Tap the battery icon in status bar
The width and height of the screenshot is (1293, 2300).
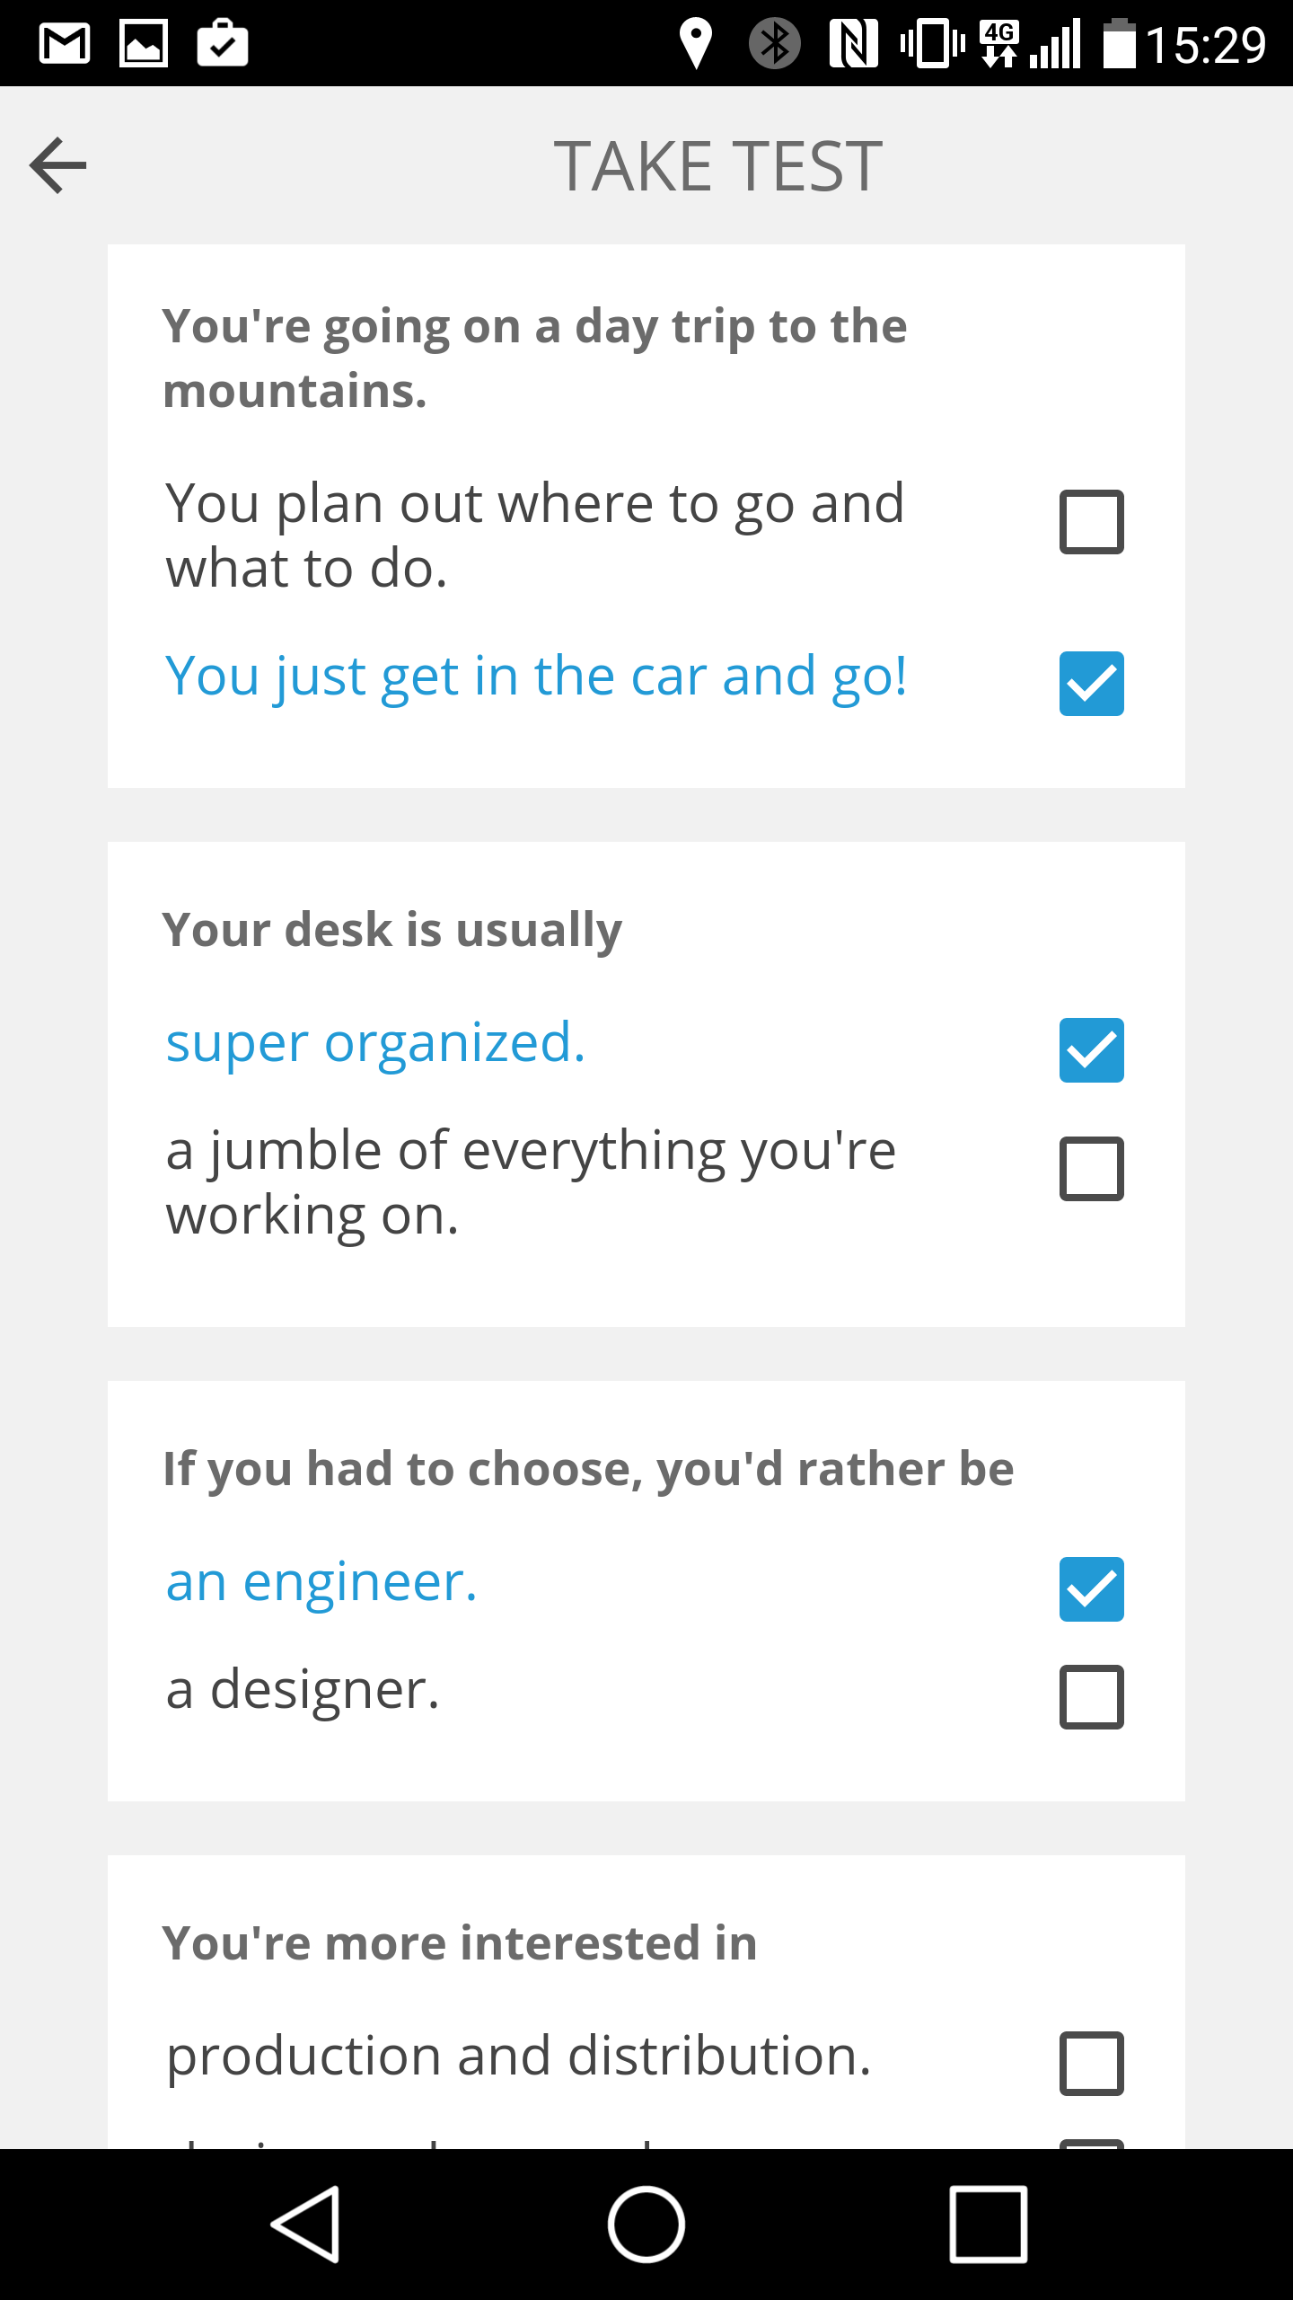pyautogui.click(x=1120, y=43)
